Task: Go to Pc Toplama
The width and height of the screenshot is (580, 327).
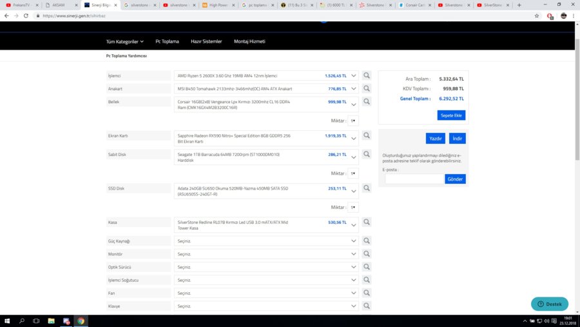Action: point(167,41)
